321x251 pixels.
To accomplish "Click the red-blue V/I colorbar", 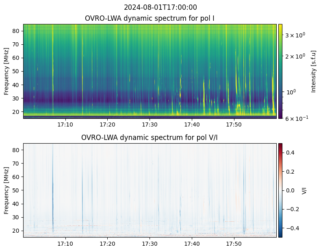I will [280, 190].
